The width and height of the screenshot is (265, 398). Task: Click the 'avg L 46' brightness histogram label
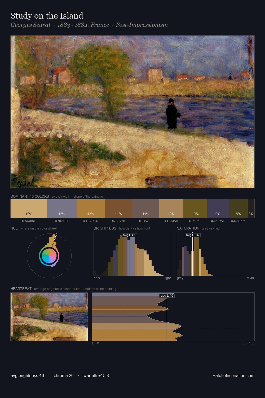pyautogui.click(x=129, y=235)
